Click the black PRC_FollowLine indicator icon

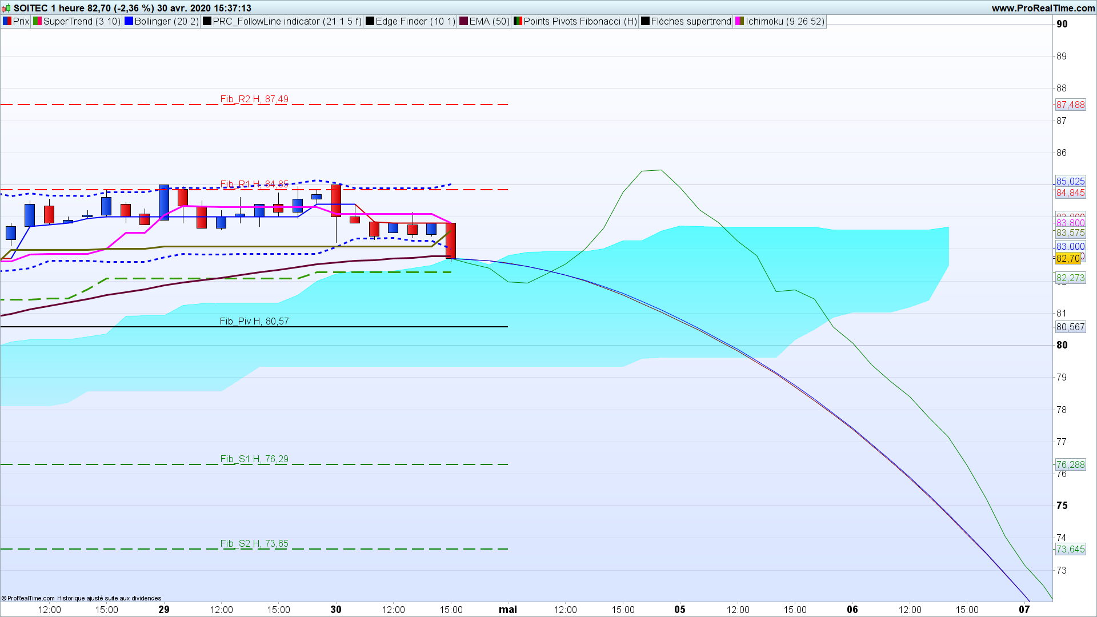click(207, 21)
